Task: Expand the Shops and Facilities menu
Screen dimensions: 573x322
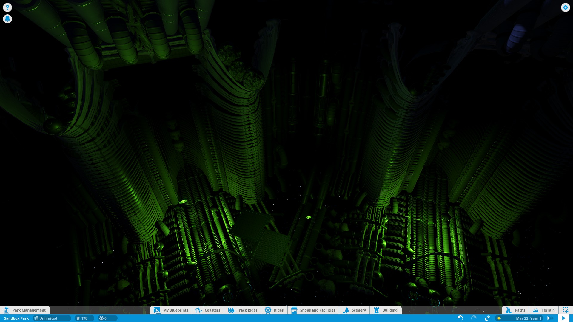Action: pos(313,310)
